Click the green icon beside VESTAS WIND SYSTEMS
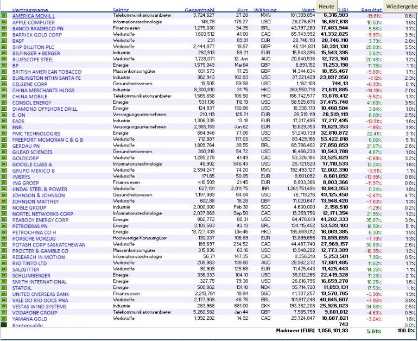Viewport: 418px width, 341px height. (x=3, y=306)
